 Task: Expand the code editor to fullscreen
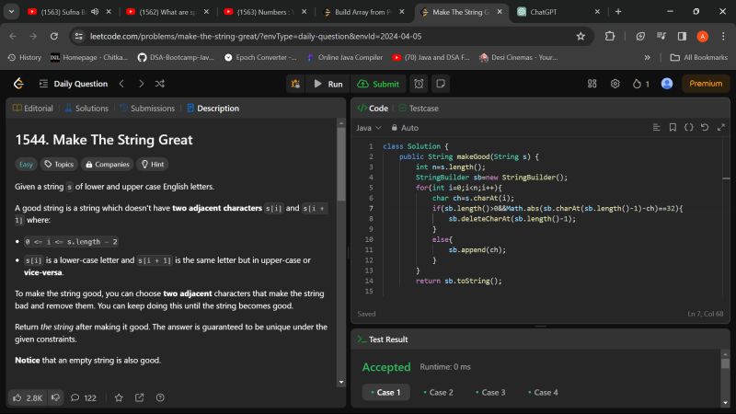pyautogui.click(x=720, y=128)
